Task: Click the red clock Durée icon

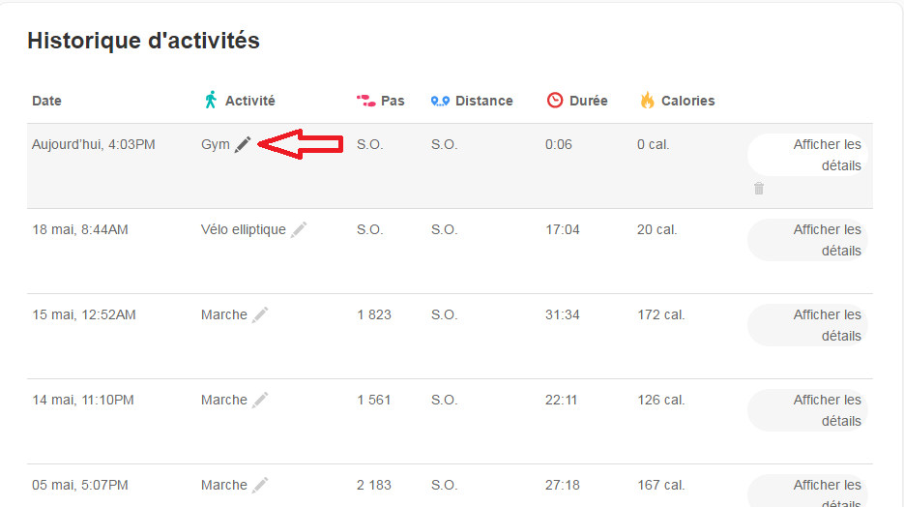Action: (555, 101)
